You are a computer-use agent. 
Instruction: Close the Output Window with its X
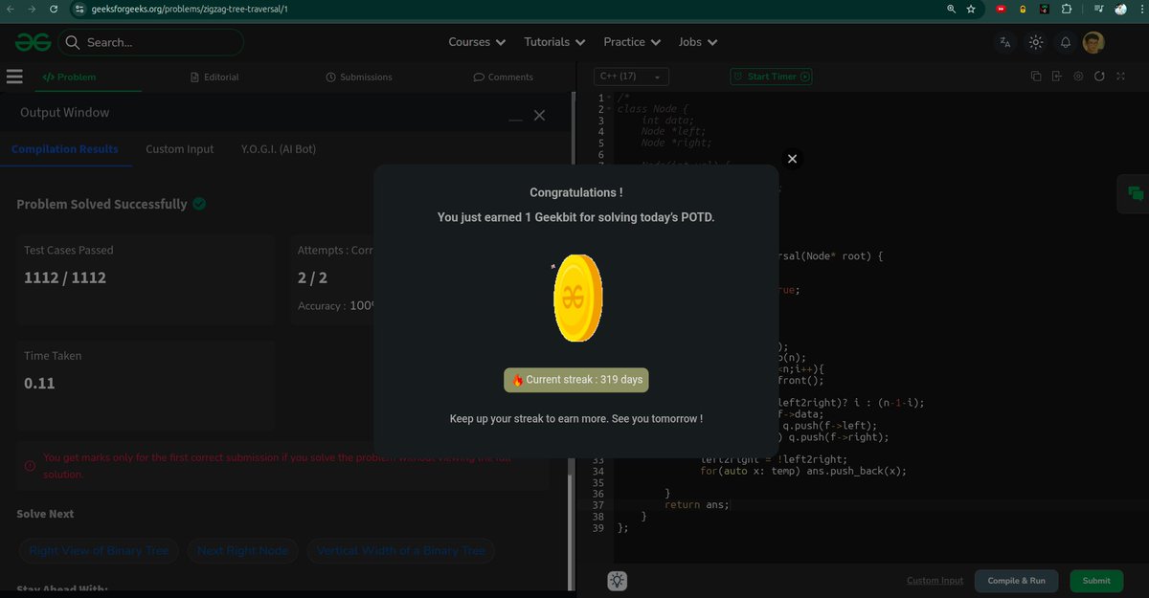tap(539, 115)
